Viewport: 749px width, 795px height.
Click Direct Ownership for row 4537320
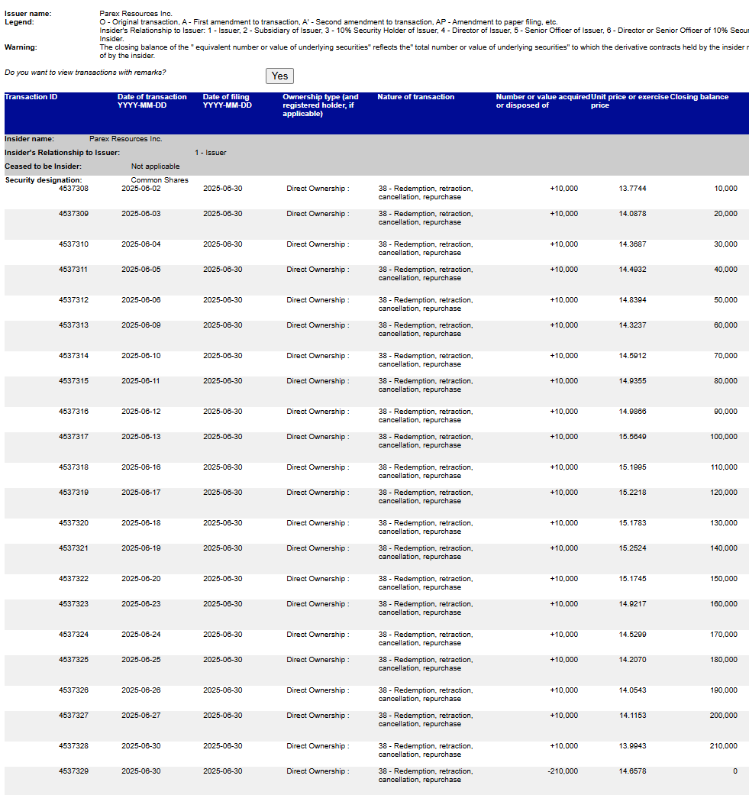pyautogui.click(x=317, y=523)
